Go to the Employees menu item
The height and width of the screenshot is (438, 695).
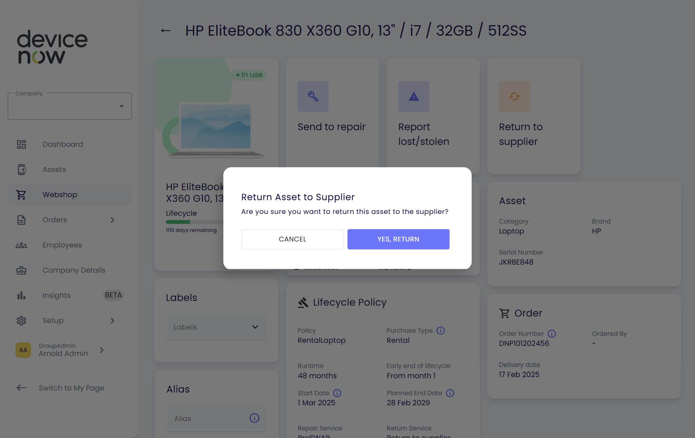point(62,245)
